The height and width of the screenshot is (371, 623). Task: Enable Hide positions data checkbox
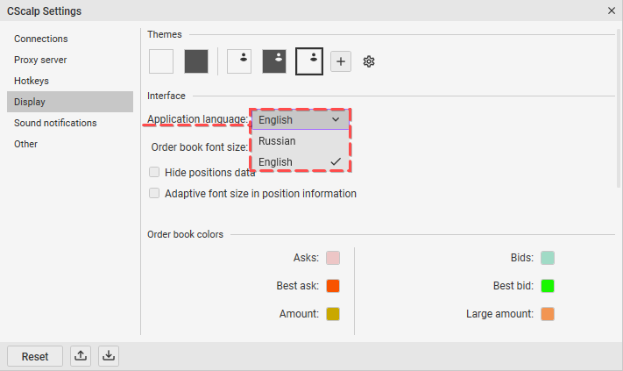point(154,172)
